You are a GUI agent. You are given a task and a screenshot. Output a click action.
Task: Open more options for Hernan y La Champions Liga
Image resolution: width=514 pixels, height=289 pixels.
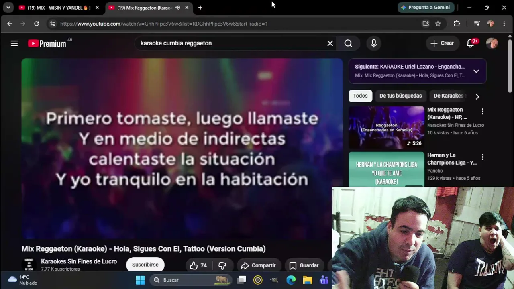(483, 157)
